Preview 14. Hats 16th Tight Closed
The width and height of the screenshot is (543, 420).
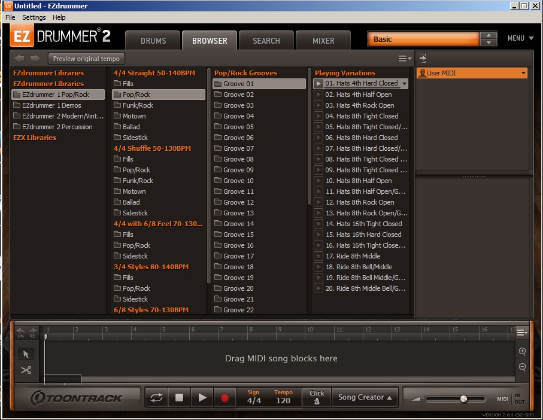(x=318, y=224)
